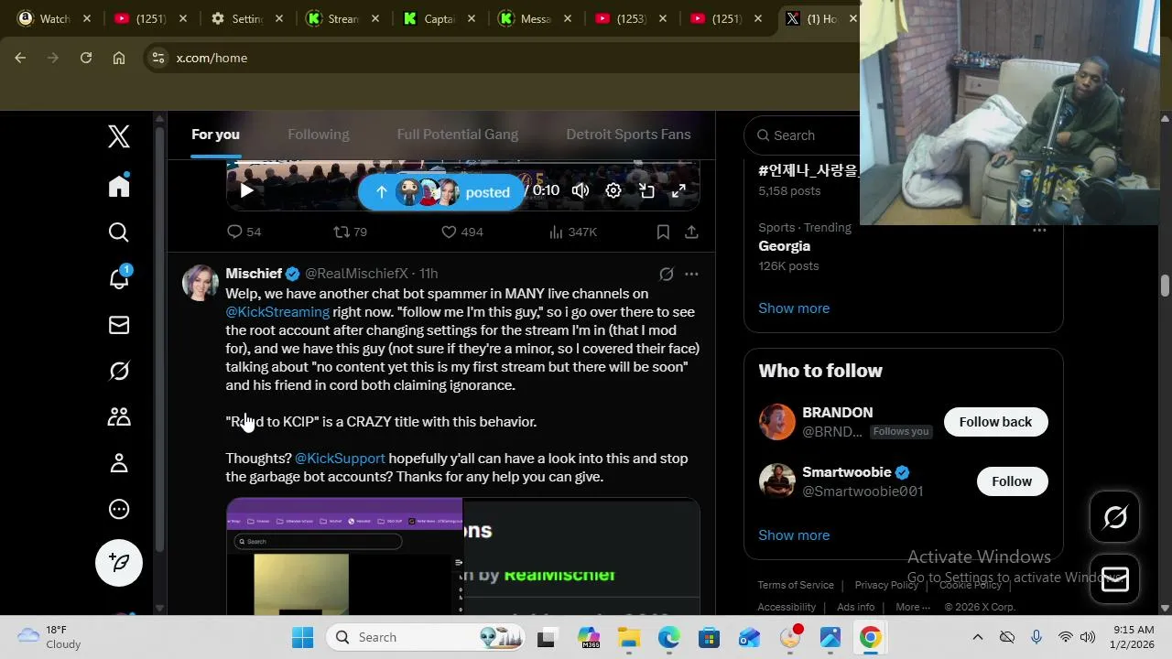
Task: Open floating Messages drawer button
Action: point(1115,578)
